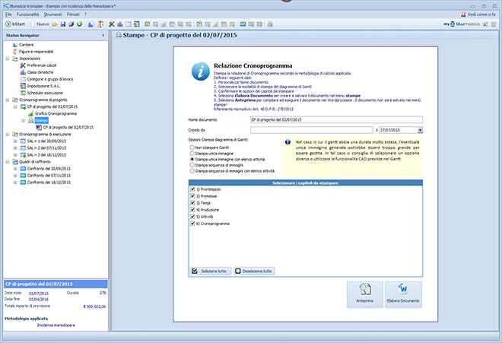Select Grafico Cronoprogramma tree item
Viewport: 502px width, 343px height.
coord(53,113)
